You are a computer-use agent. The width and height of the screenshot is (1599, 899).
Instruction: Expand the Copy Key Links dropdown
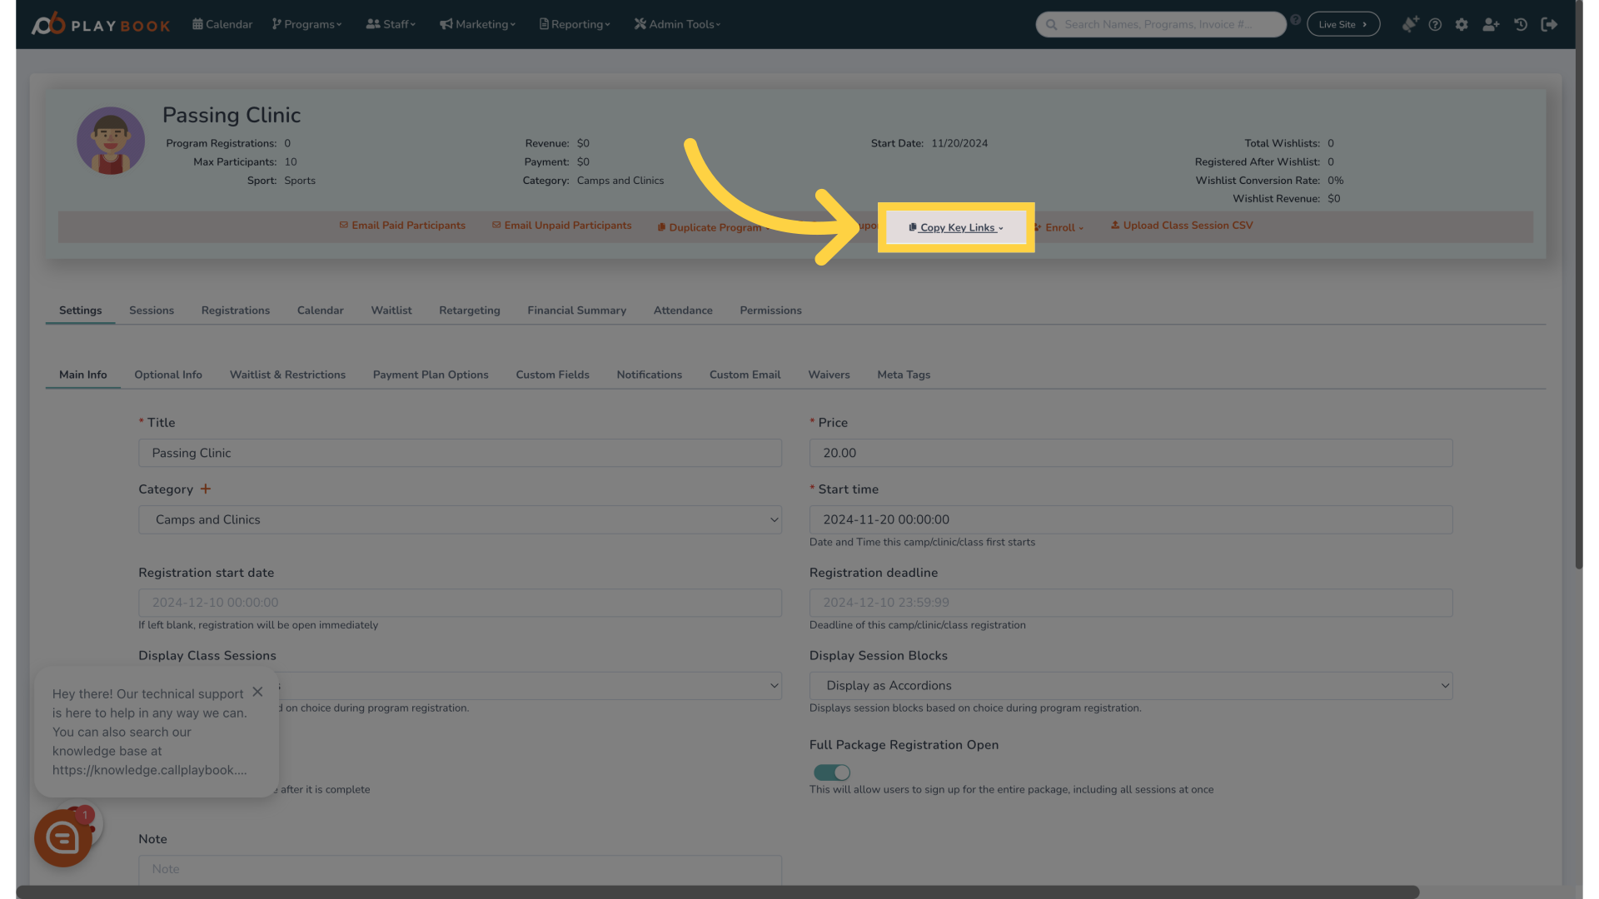956,227
